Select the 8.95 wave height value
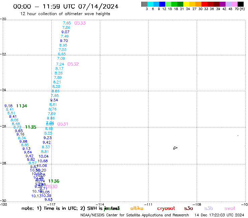 63,45
